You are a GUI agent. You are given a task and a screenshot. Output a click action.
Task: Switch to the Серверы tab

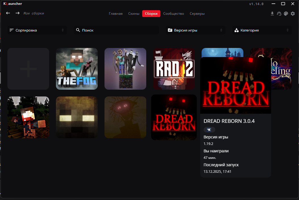pyautogui.click(x=197, y=14)
